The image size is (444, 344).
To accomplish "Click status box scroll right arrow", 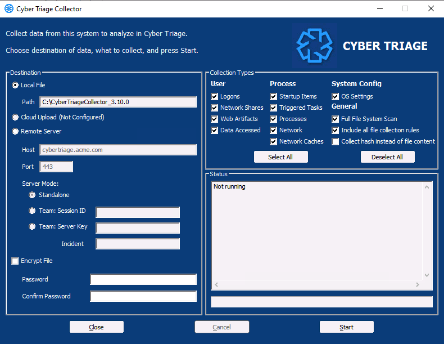I will click(x=418, y=284).
